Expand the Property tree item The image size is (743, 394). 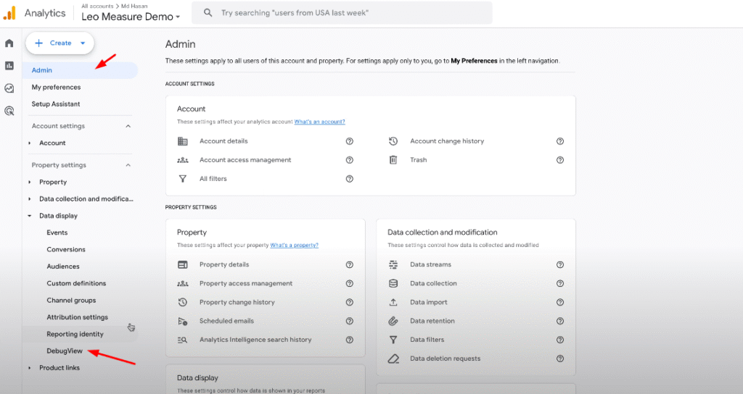point(29,182)
